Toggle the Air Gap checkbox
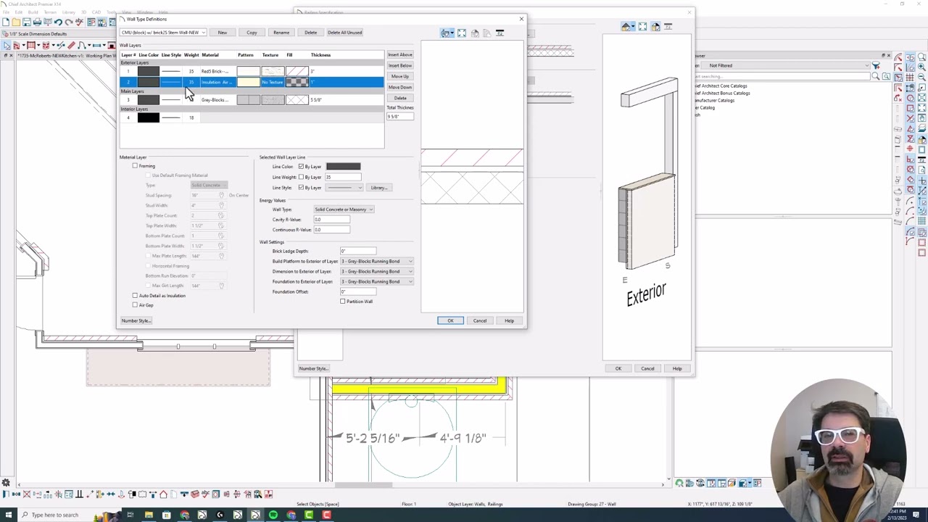Image resolution: width=928 pixels, height=522 pixels. [135, 305]
